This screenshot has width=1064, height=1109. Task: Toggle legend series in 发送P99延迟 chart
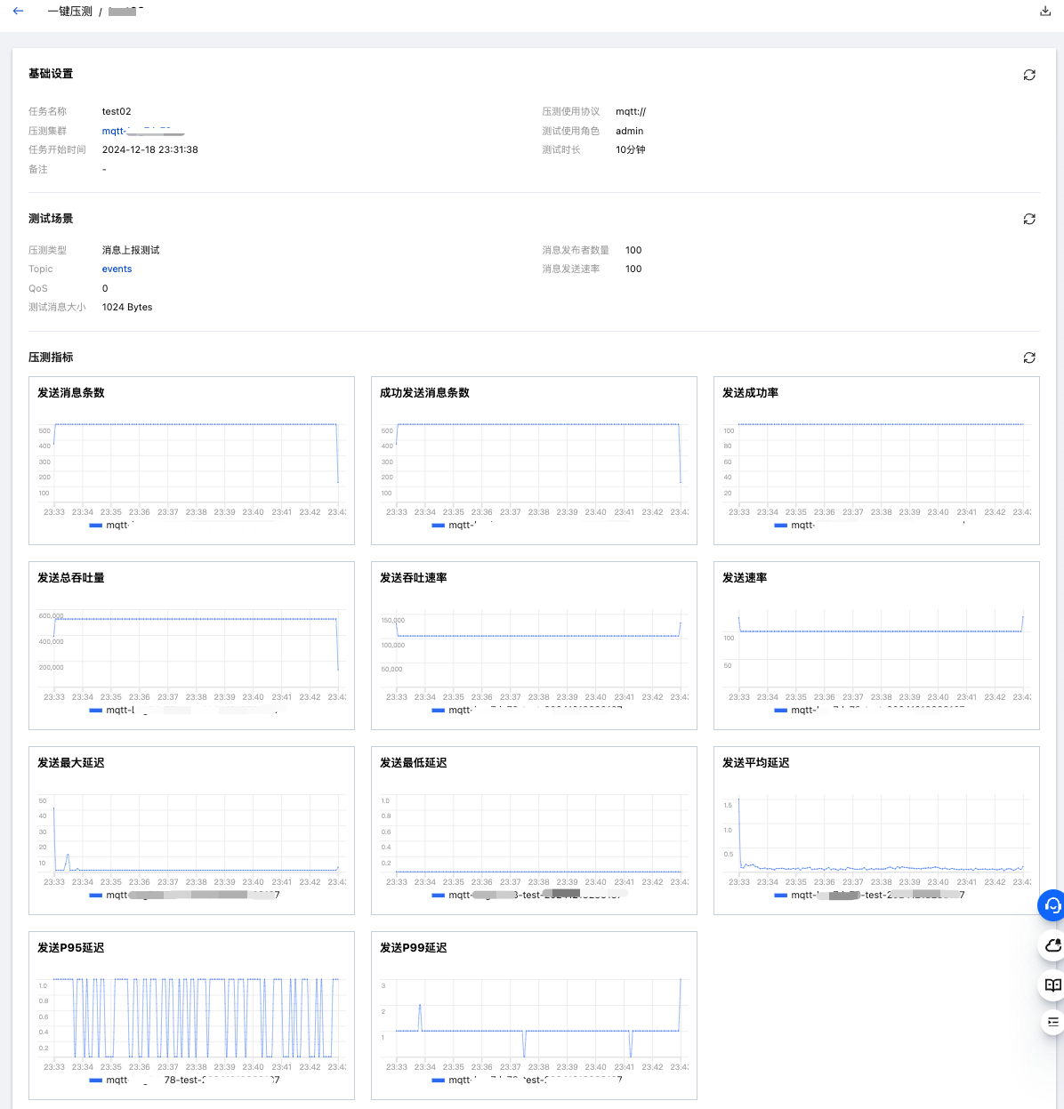click(x=527, y=1081)
